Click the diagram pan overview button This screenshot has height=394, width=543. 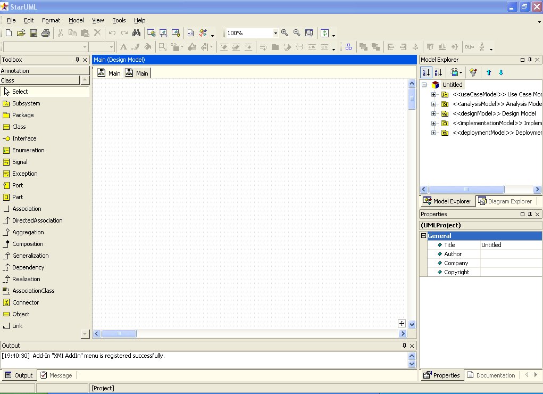click(x=402, y=324)
